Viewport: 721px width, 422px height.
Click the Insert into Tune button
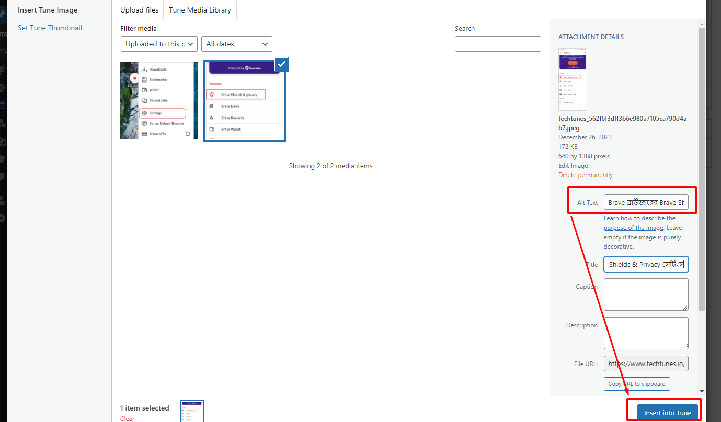pyautogui.click(x=668, y=413)
